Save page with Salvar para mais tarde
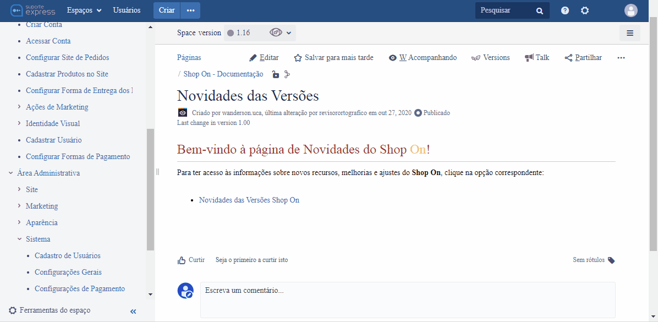The height and width of the screenshot is (322, 658). click(x=333, y=58)
